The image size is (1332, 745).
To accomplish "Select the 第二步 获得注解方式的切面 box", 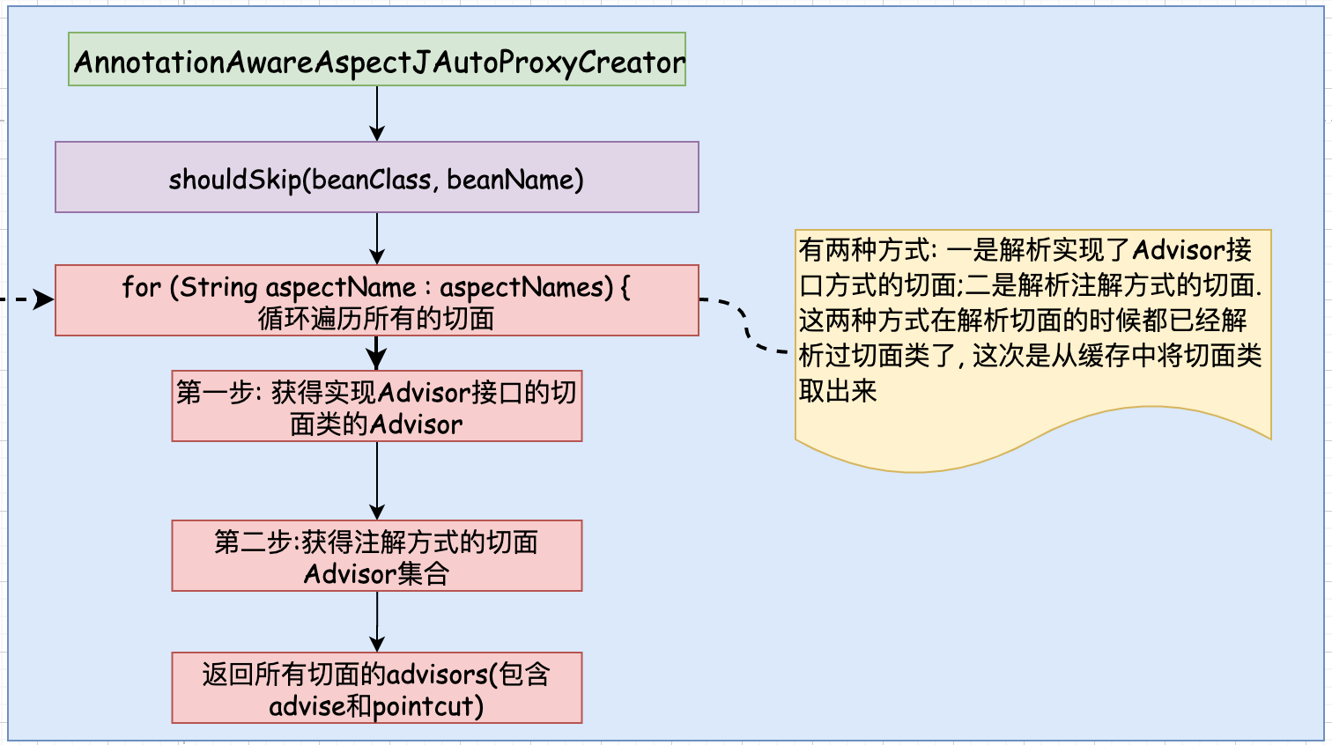I will tap(377, 556).
